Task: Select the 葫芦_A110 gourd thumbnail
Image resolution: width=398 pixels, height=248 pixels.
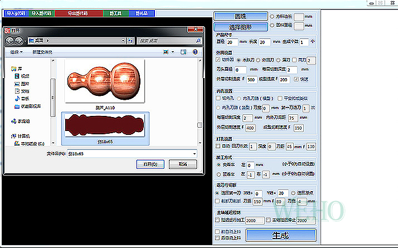Action: (x=105, y=81)
